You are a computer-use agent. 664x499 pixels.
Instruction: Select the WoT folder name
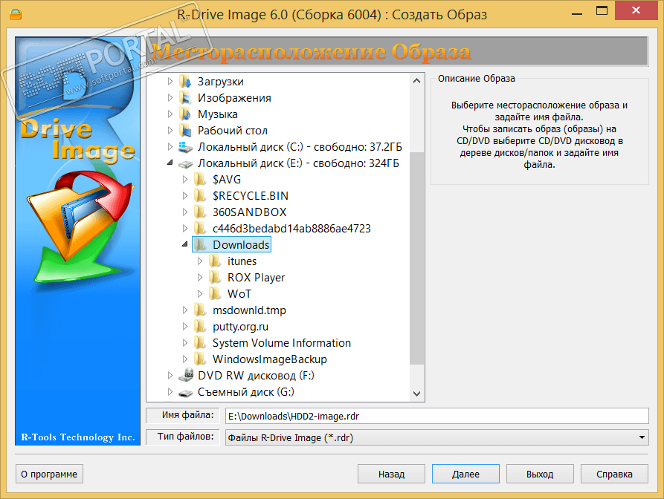[x=239, y=294]
